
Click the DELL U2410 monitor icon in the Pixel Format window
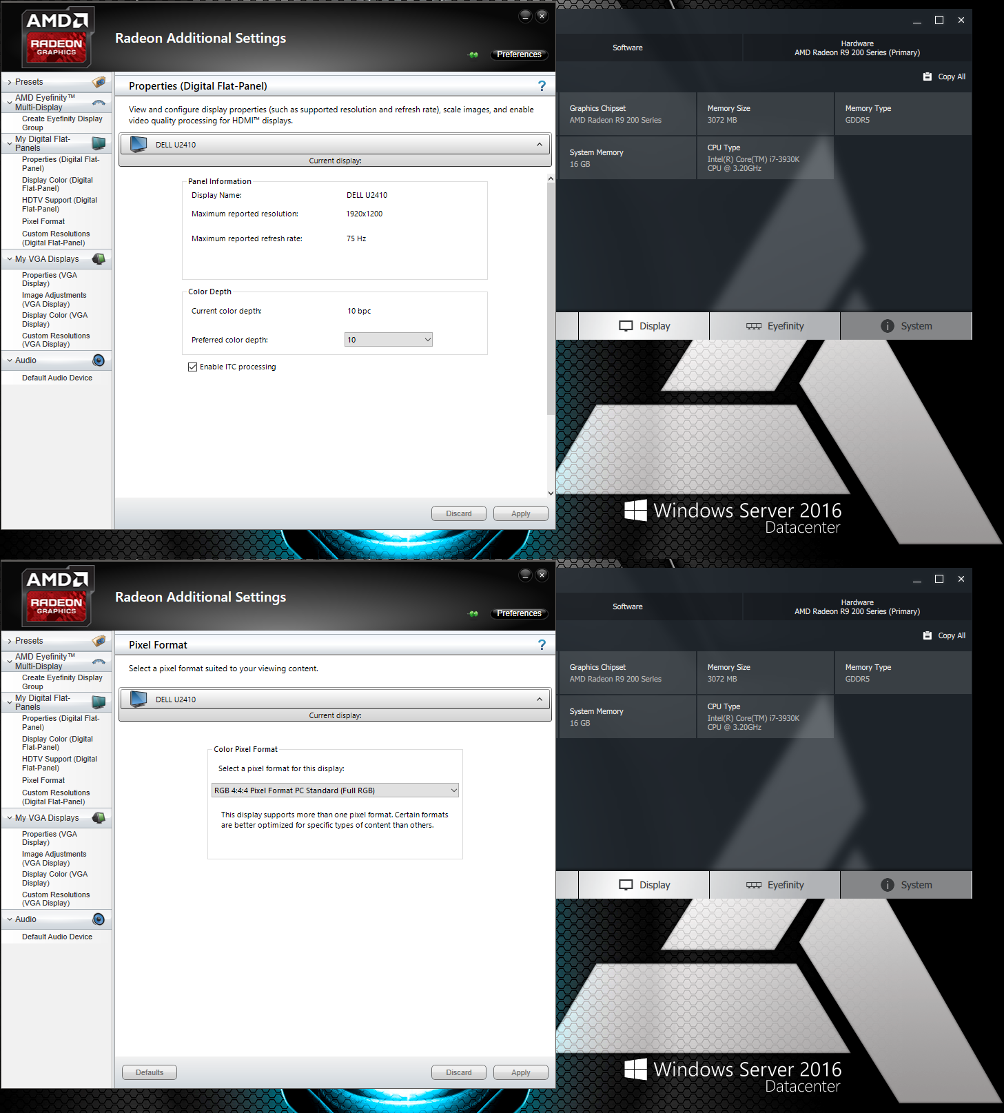point(139,699)
